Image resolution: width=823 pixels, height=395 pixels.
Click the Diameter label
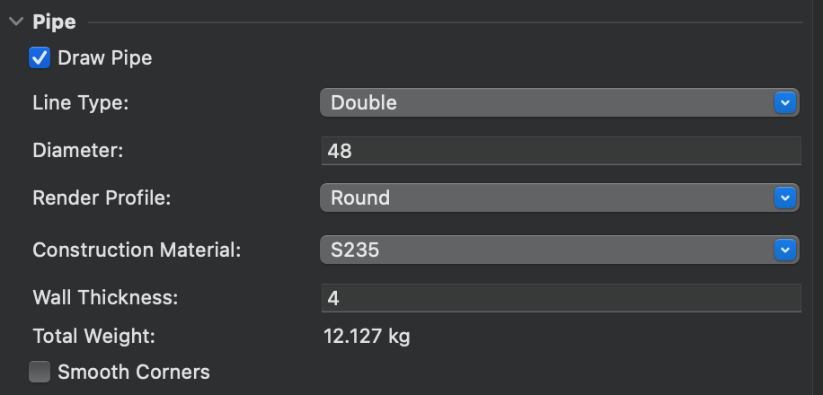point(77,151)
